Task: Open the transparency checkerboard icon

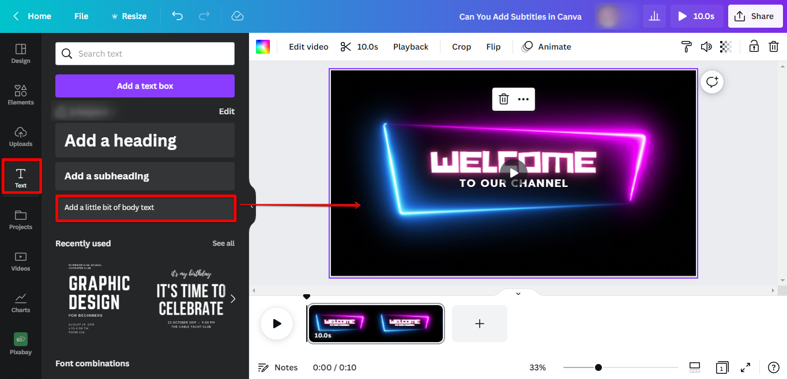Action: click(x=726, y=47)
